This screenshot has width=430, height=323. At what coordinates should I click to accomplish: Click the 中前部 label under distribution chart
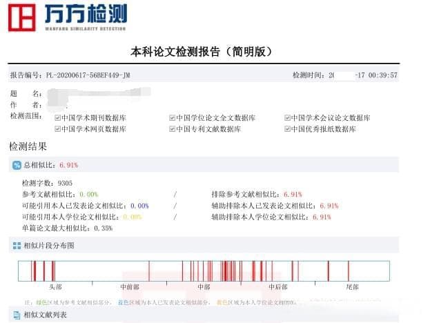click(130, 287)
